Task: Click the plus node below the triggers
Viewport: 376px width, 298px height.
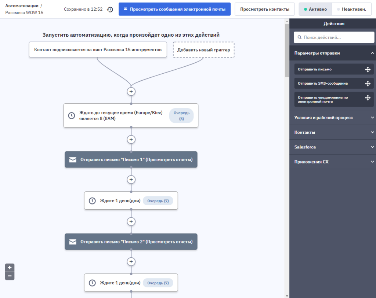Action: coord(131,91)
